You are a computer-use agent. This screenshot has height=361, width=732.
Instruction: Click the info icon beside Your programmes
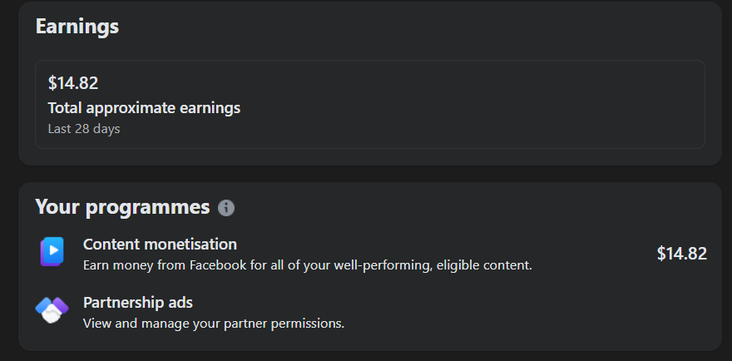coord(226,208)
